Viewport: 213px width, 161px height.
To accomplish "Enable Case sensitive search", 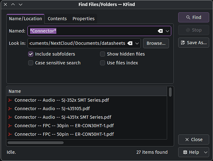I will 31,63.
